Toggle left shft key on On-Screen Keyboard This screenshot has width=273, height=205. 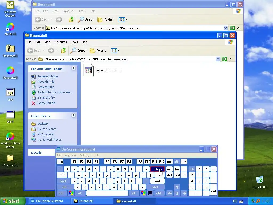click(x=65, y=187)
